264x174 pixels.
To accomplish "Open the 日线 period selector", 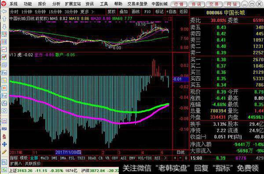I will [x=180, y=152].
